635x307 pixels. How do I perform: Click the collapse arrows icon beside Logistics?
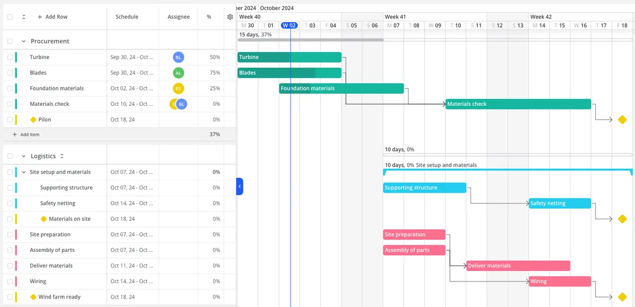pos(62,156)
